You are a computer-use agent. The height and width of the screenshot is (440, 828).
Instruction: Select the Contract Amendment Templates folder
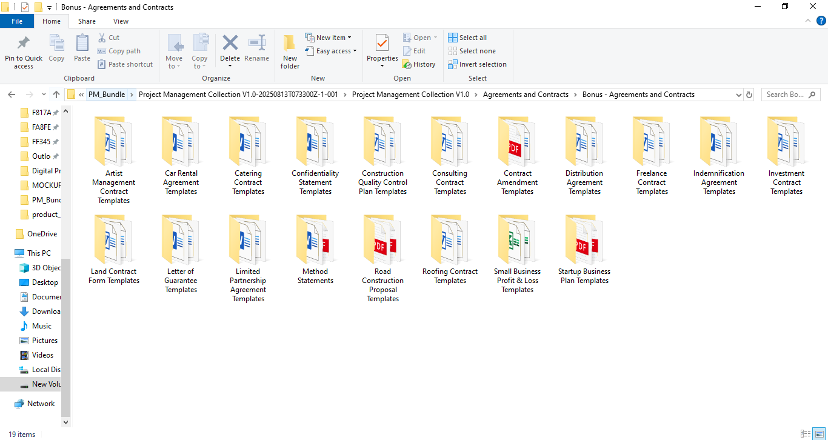[517, 156]
